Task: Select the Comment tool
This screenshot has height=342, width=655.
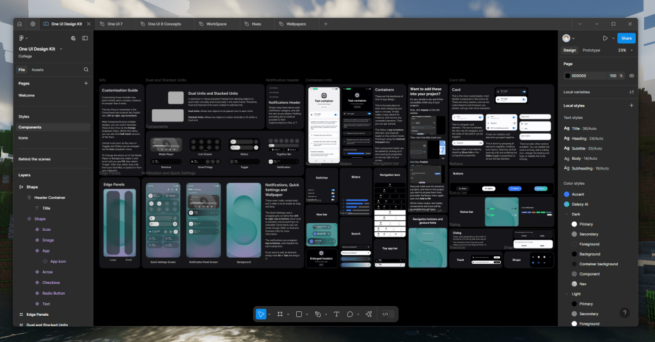Action: [350, 314]
